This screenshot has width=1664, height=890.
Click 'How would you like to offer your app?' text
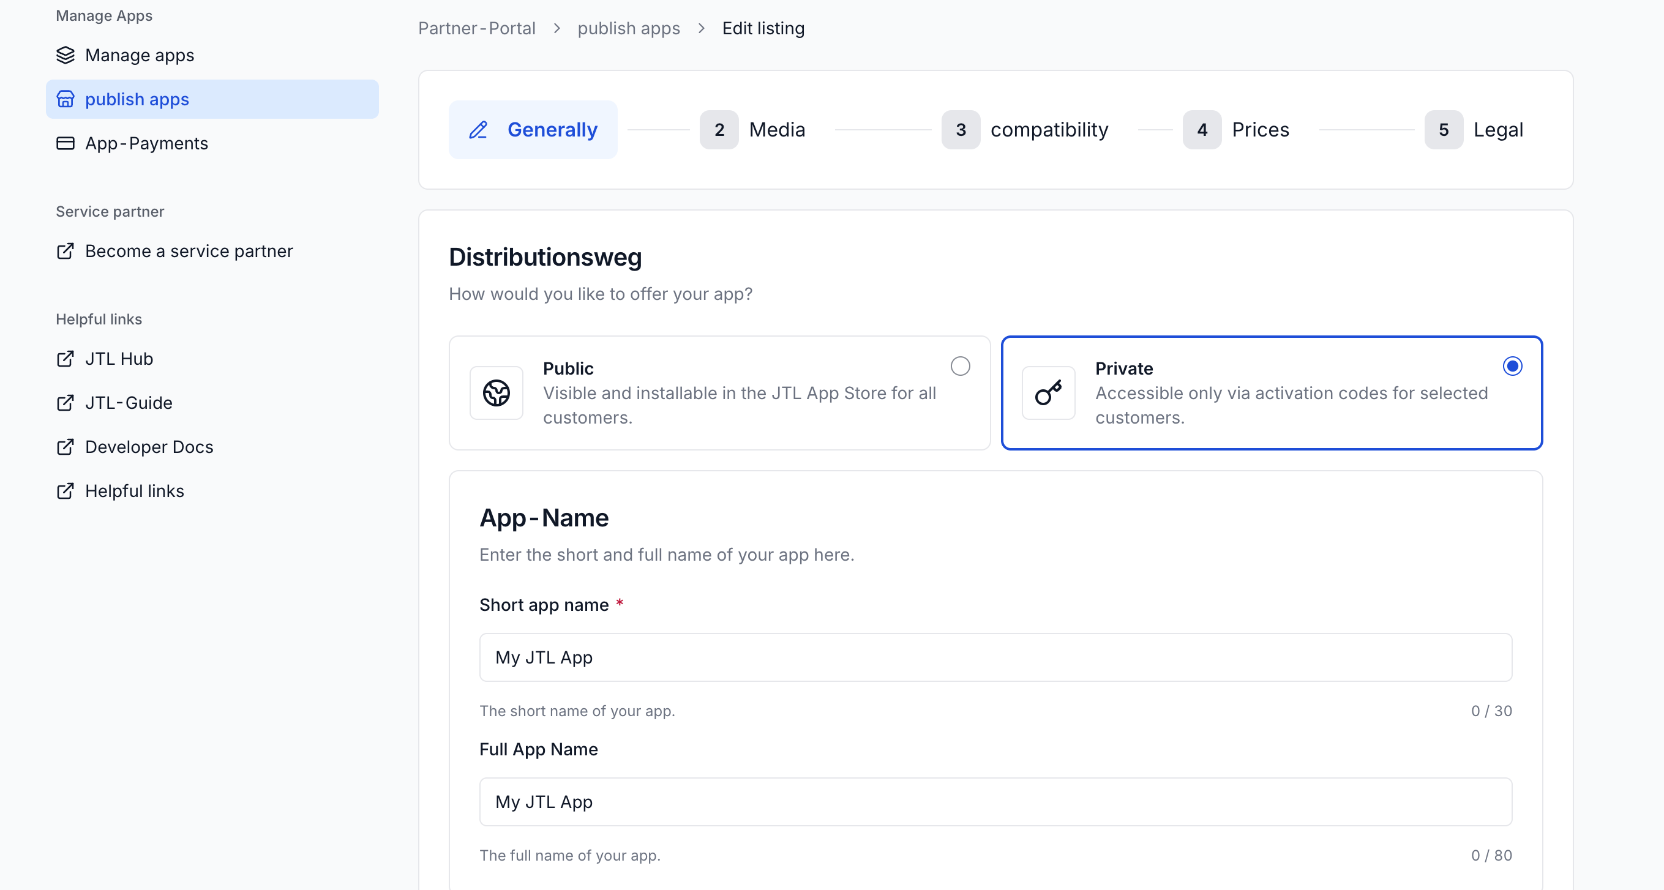(x=600, y=294)
